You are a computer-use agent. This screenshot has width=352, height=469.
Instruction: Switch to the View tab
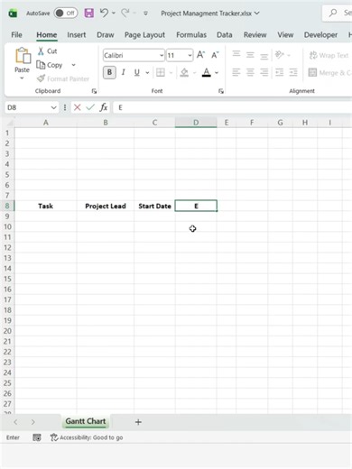[285, 35]
